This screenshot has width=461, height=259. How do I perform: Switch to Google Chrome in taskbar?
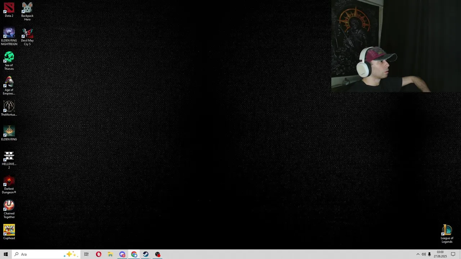pyautogui.click(x=134, y=254)
